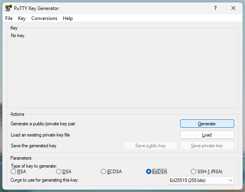Open the Conversions menu

tap(44, 18)
